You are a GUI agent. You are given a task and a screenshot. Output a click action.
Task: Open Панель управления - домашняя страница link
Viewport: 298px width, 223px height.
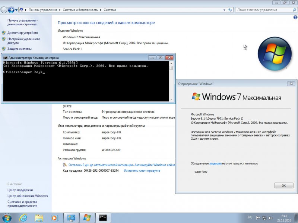tap(22, 22)
